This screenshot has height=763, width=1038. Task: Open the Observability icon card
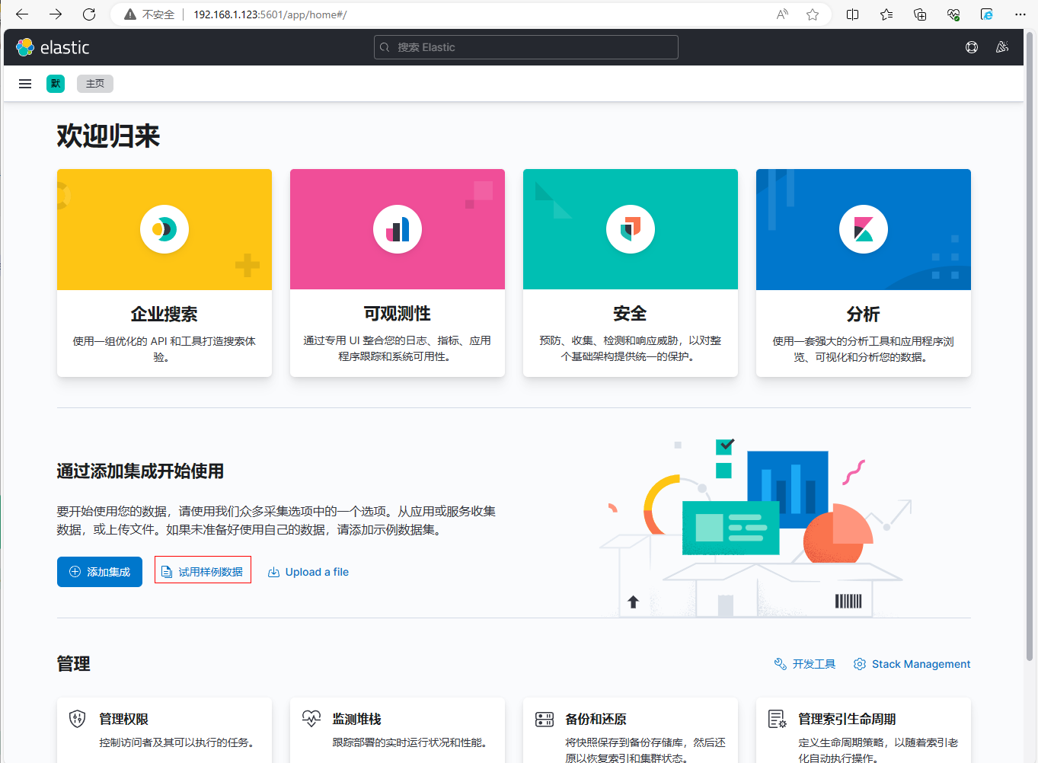398,229
